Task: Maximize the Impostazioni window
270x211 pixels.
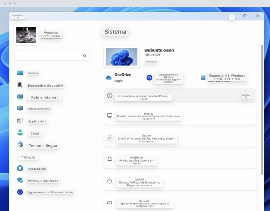Action: click(245, 16)
